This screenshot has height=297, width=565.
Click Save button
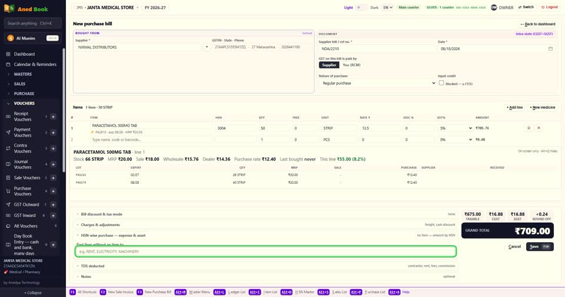[x=540, y=246]
